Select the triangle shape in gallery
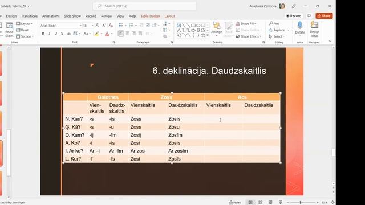Screen dimensions: 365x205 179,30
